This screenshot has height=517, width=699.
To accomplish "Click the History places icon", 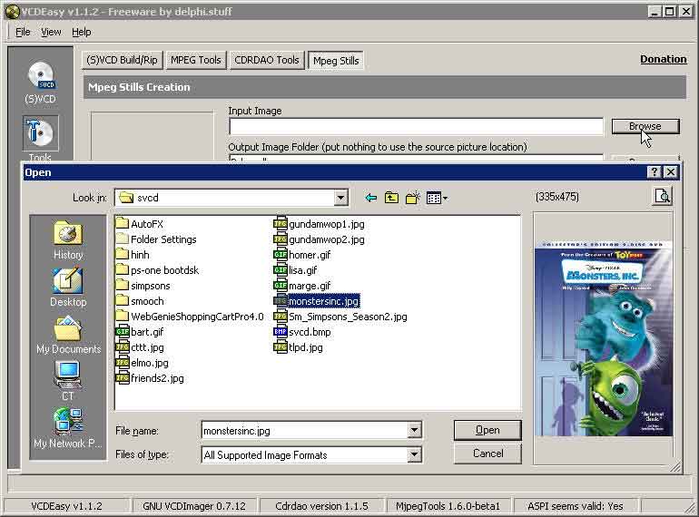I will tap(68, 241).
